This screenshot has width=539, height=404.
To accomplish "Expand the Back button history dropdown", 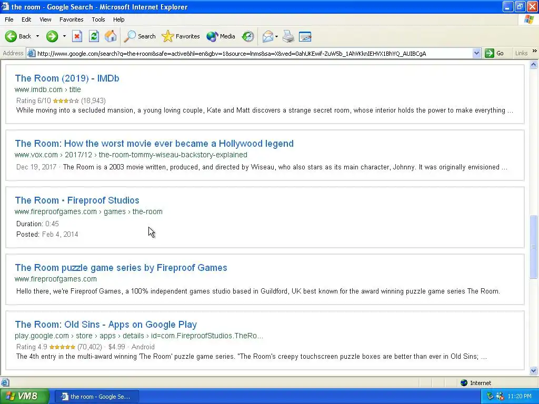I will click(37, 36).
